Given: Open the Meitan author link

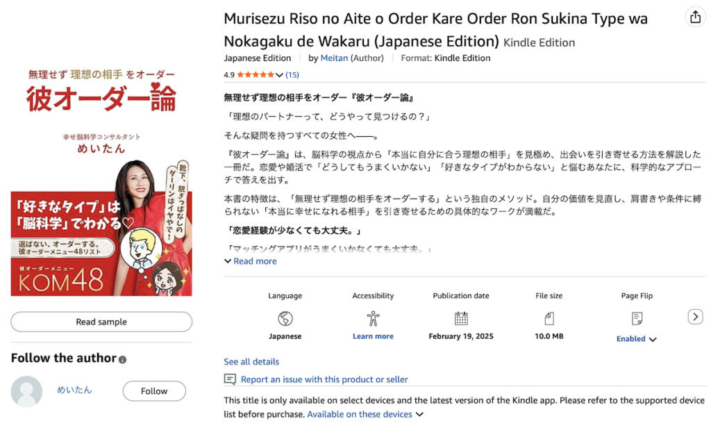Looking at the screenshot, I should [334, 58].
